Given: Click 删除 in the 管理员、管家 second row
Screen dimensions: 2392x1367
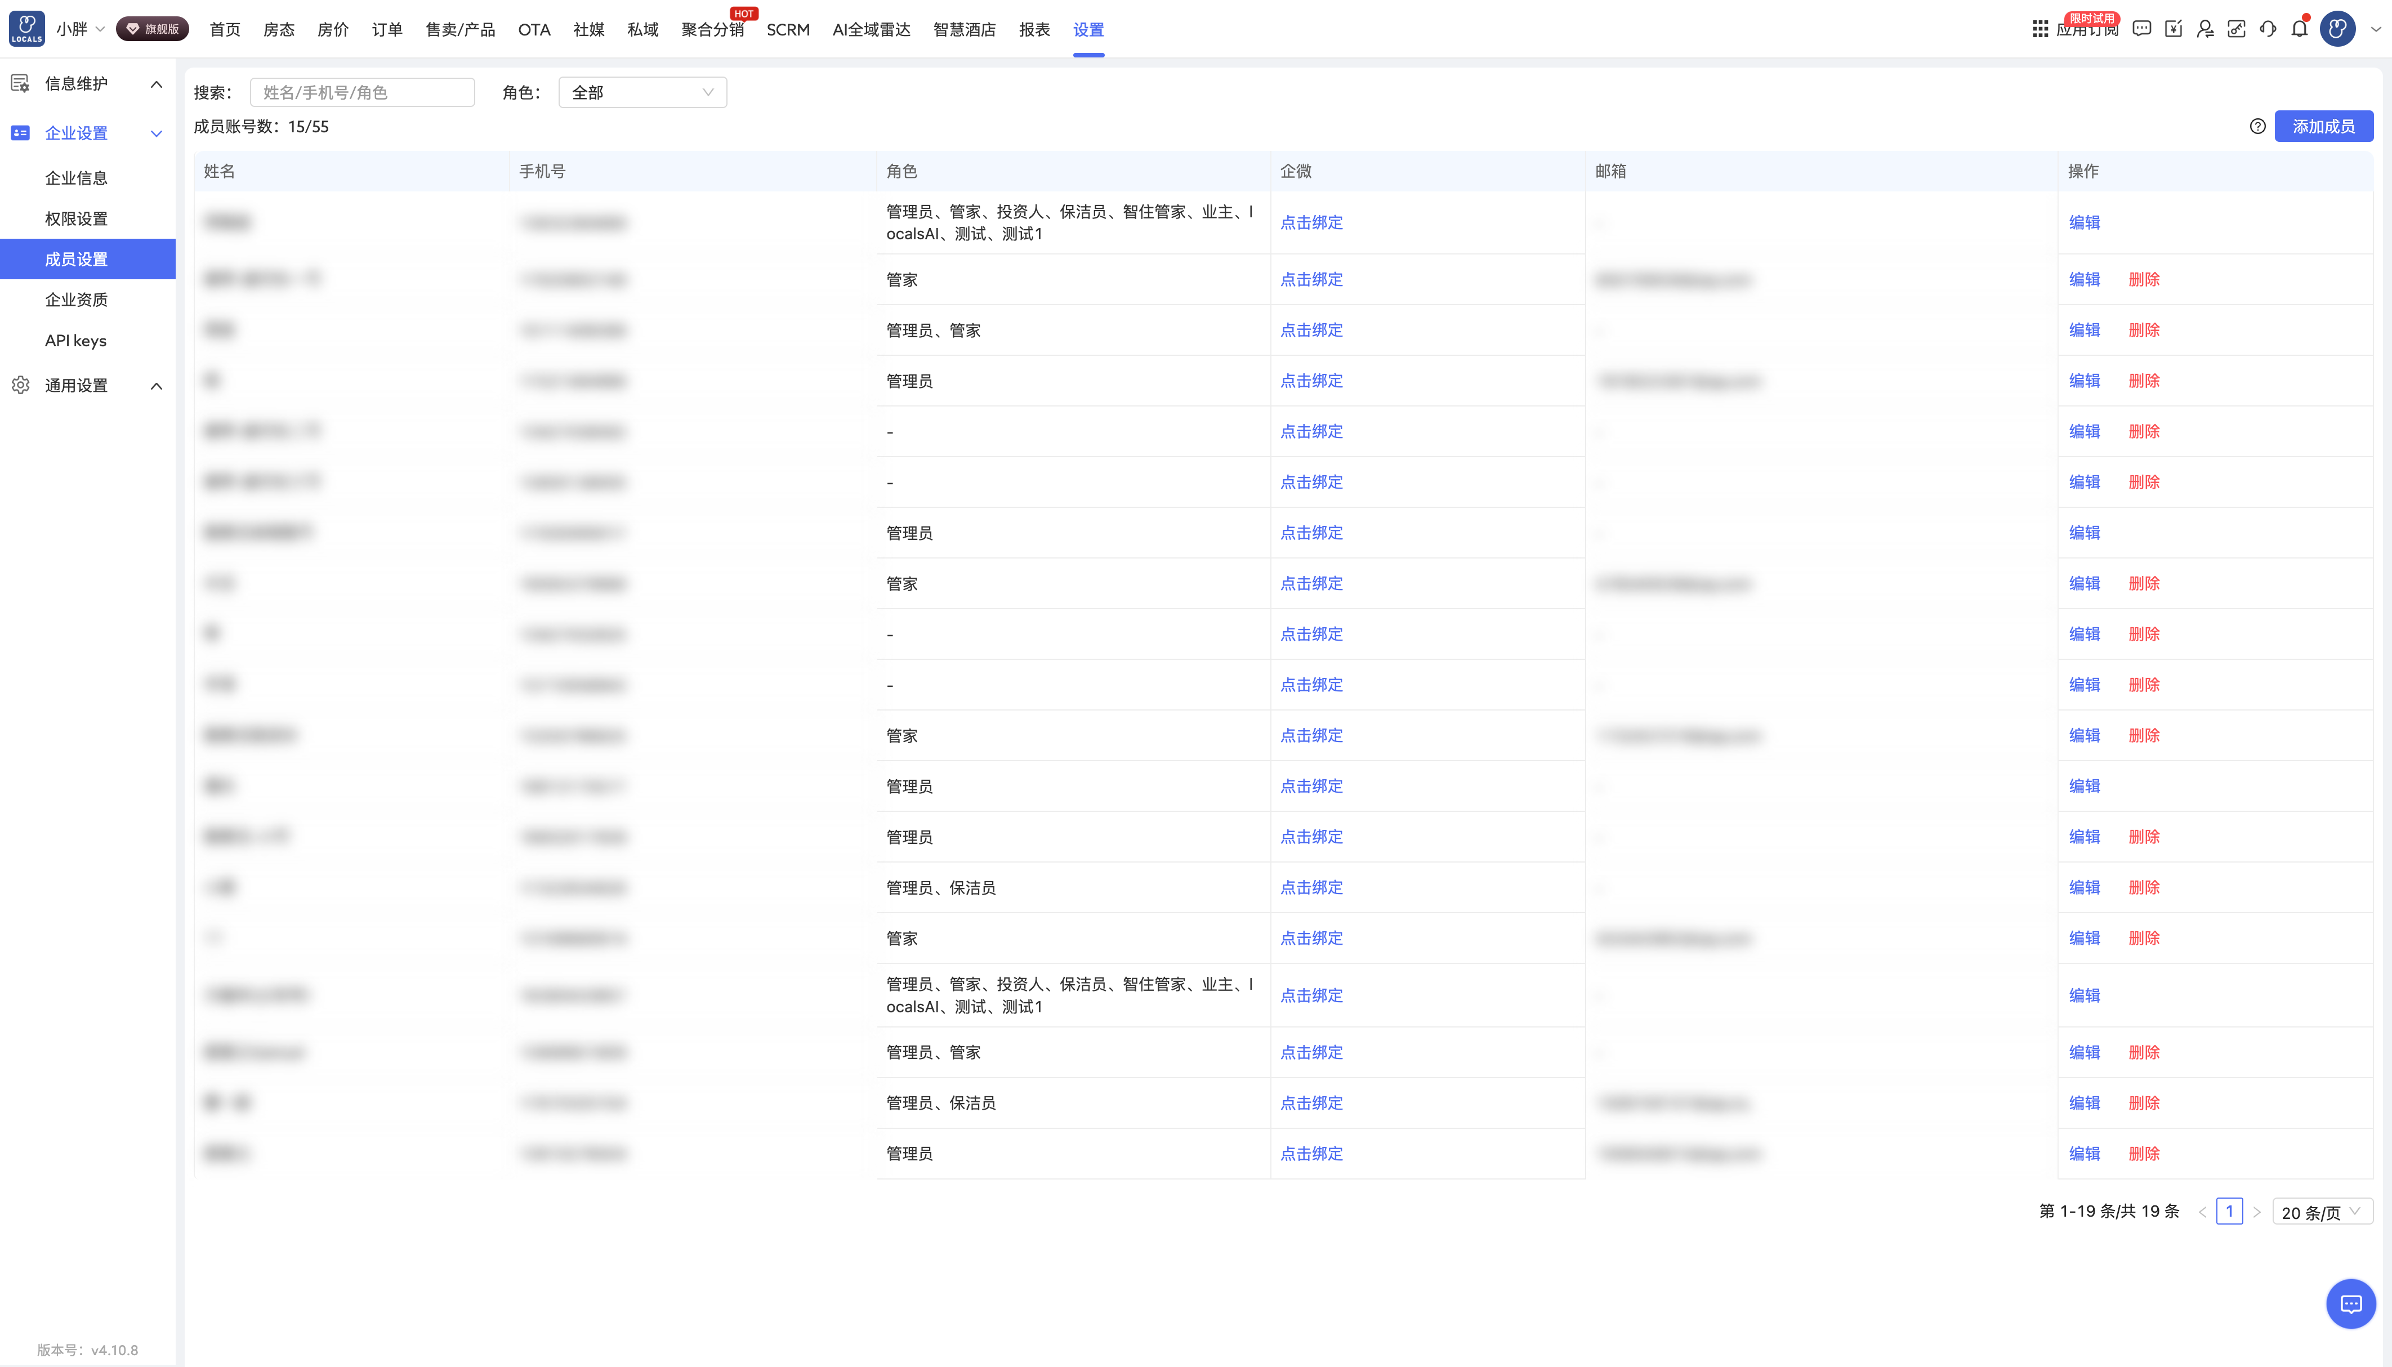Looking at the screenshot, I should click(x=2144, y=329).
